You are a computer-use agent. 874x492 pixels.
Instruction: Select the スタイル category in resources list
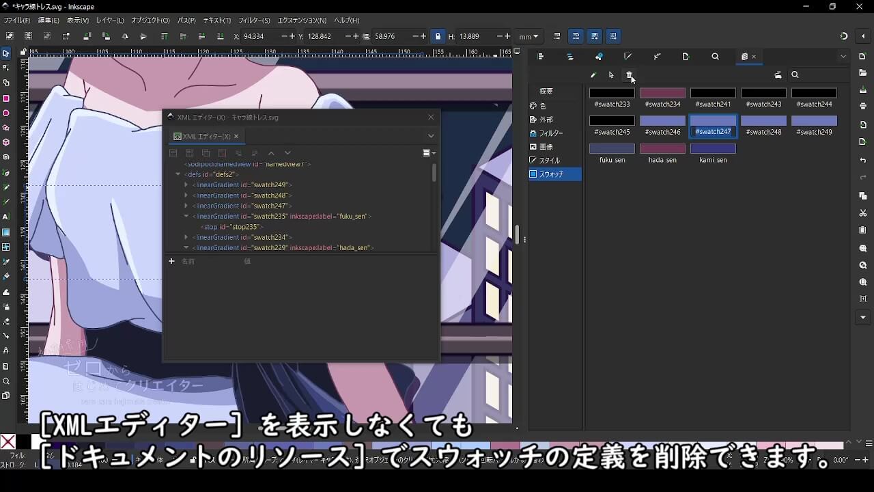pyautogui.click(x=555, y=161)
